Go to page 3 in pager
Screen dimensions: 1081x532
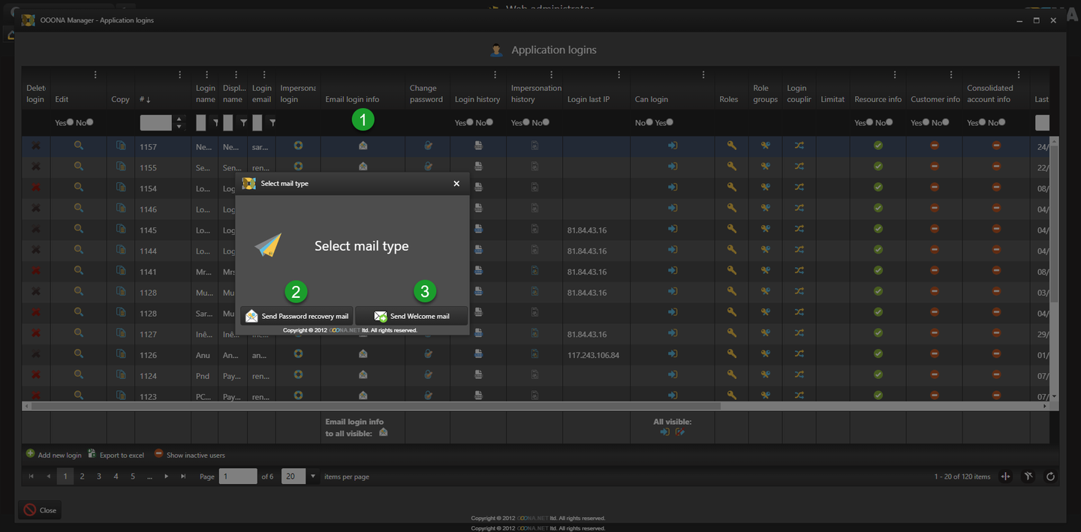coord(98,476)
